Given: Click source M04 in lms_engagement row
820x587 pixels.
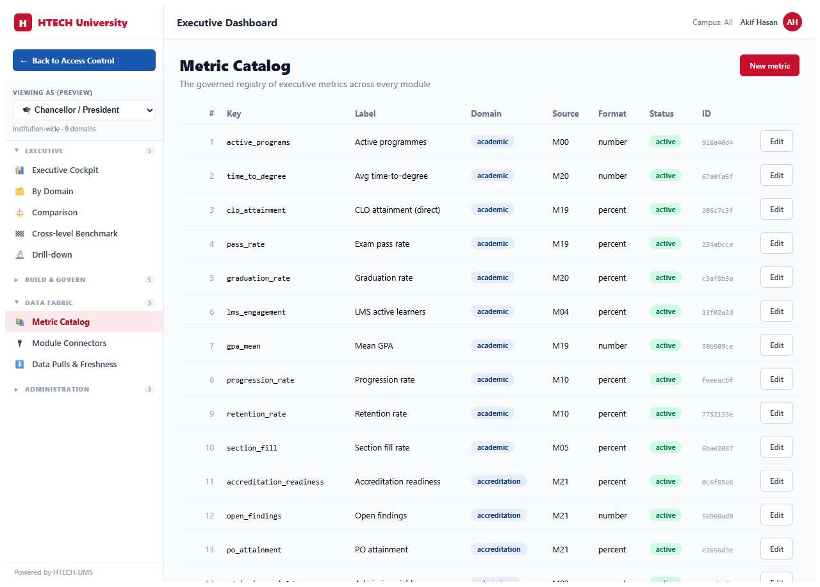Looking at the screenshot, I should [561, 311].
